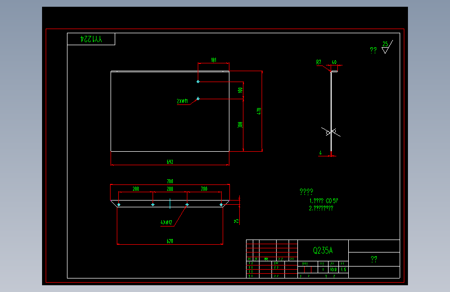
Task: Select the 1.5 cell in title block
Action: [344, 270]
